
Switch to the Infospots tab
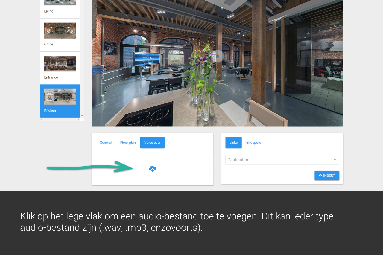(253, 143)
